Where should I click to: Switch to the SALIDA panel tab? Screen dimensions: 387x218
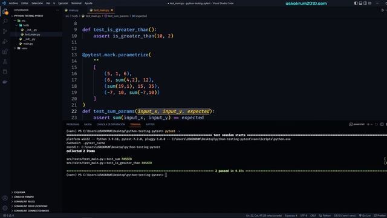coord(88,124)
